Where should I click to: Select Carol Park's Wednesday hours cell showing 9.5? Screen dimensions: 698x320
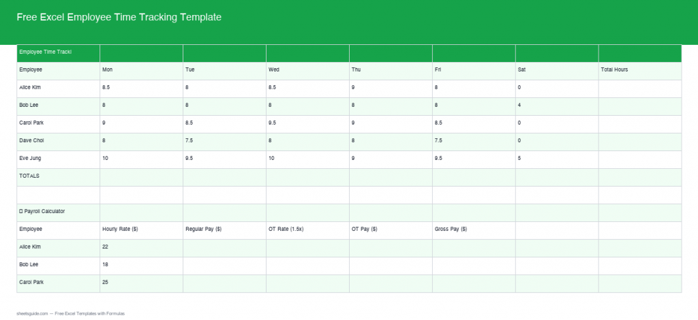pyautogui.click(x=307, y=123)
